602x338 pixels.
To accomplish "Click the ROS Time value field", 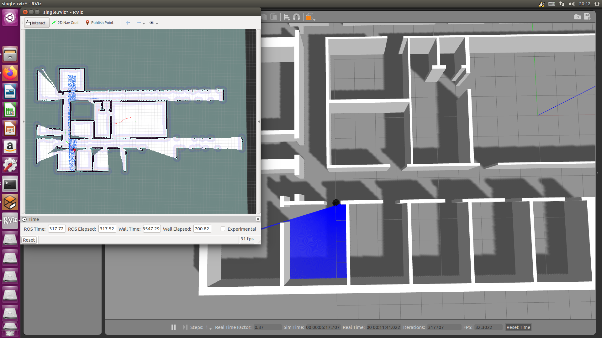I will (x=56, y=229).
